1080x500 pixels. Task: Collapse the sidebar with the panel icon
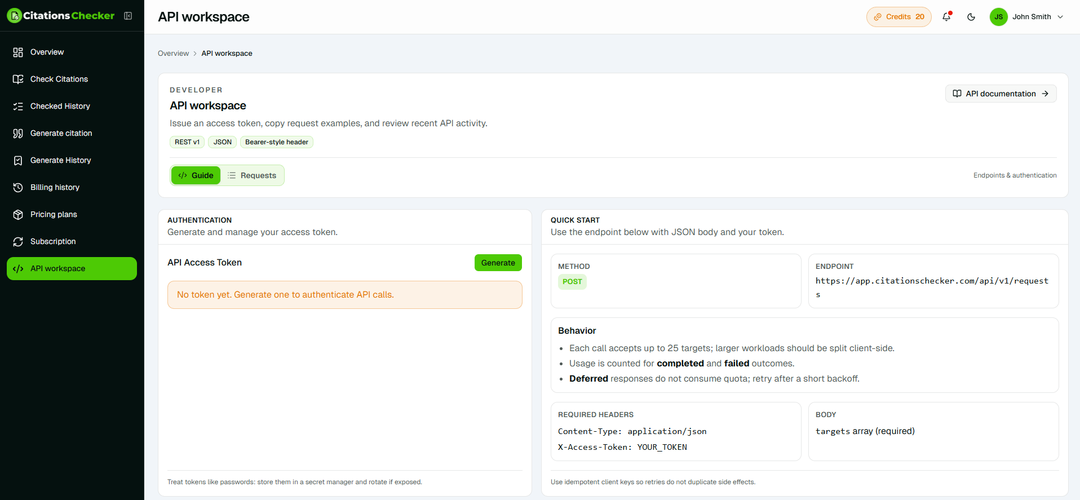[x=128, y=16]
